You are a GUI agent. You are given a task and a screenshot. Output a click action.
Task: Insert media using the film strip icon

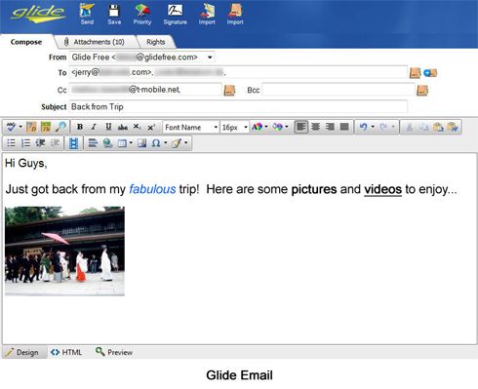click(x=74, y=143)
